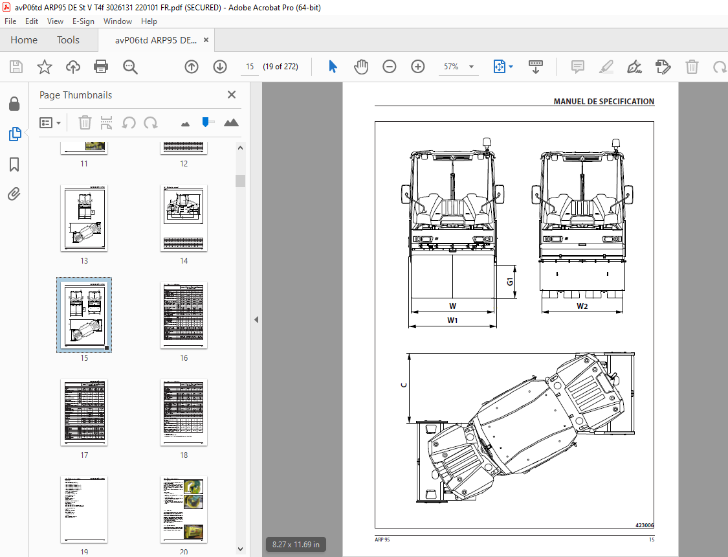Enlarge thumbnails with large mountain icon
728x557 pixels.
(x=231, y=122)
